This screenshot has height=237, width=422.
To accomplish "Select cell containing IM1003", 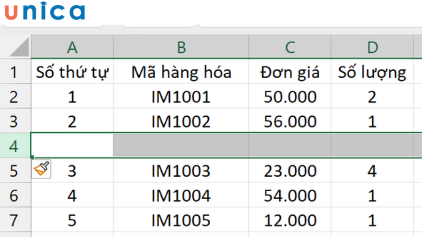I will (x=181, y=170).
